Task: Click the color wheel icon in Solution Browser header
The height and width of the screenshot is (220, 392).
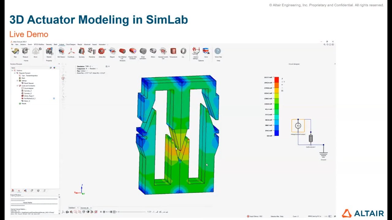Action: pos(54,68)
